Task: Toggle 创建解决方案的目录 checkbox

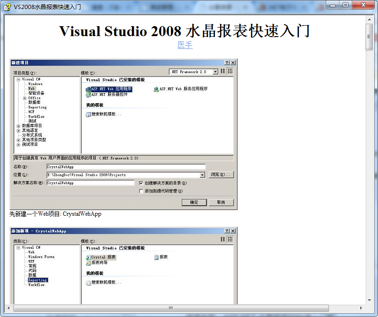Action: (x=141, y=183)
